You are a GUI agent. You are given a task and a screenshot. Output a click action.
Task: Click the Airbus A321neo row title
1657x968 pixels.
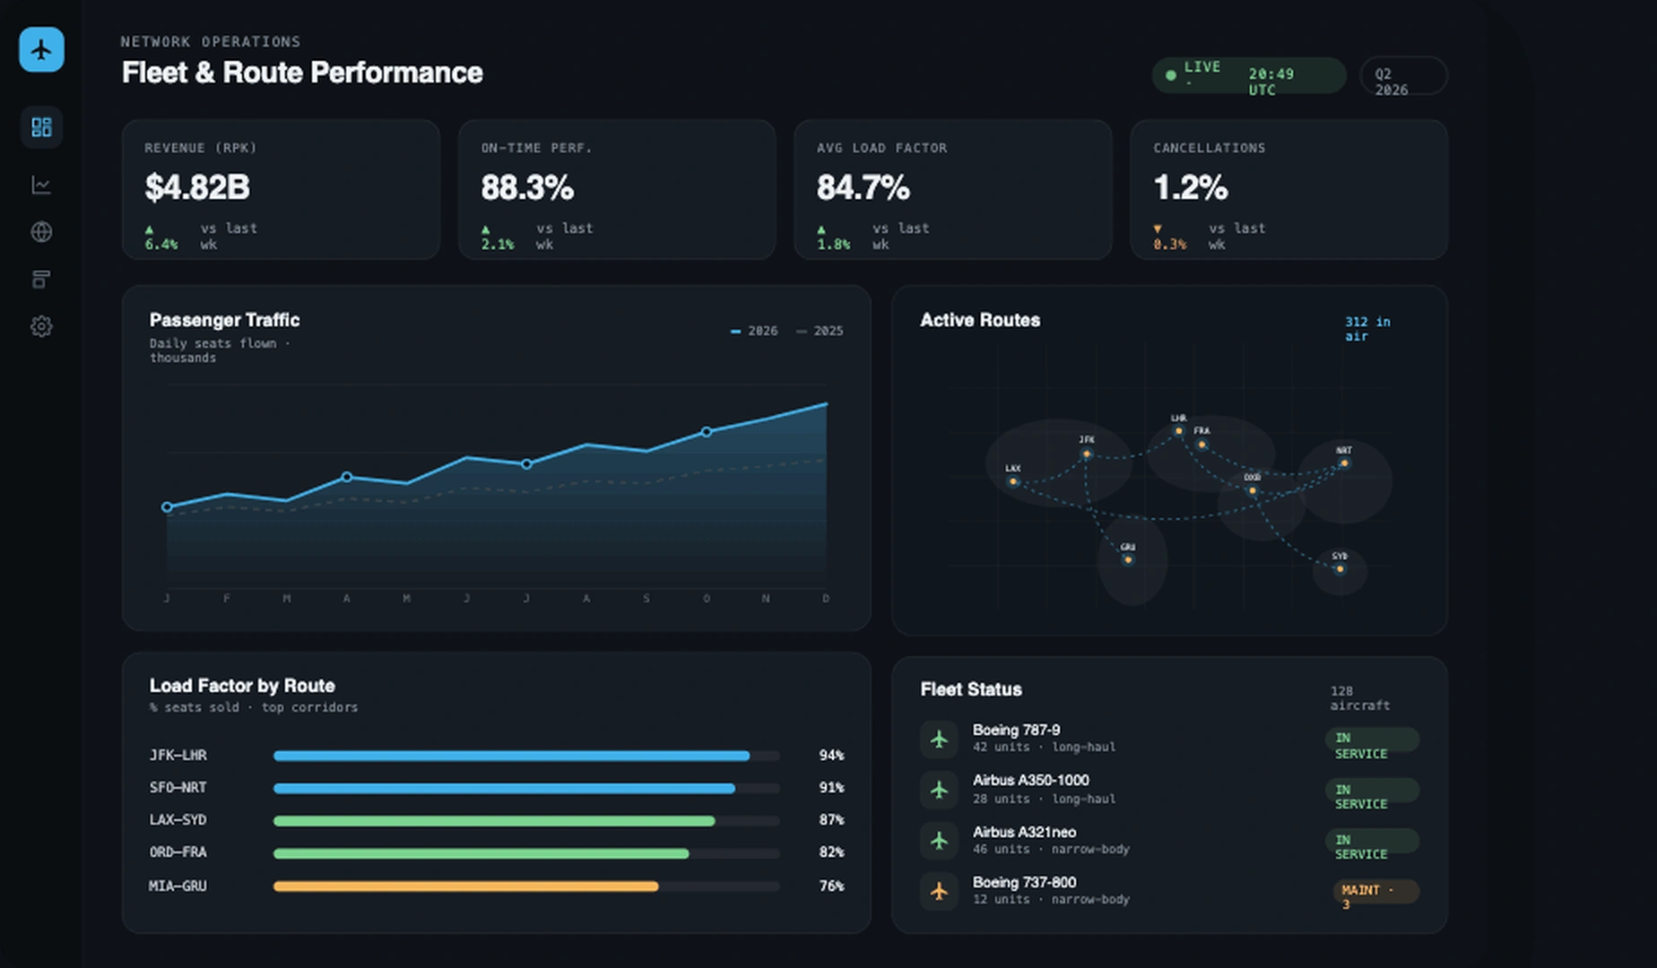1024,832
